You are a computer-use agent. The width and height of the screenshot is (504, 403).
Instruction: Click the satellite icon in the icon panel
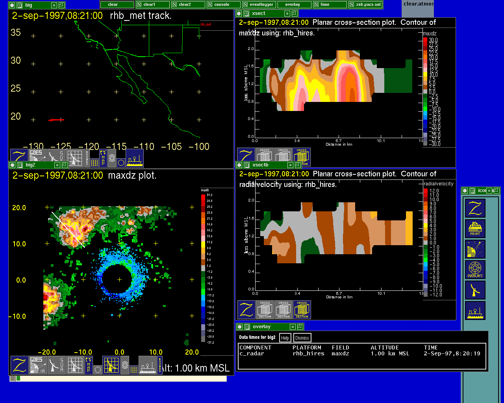475,249
